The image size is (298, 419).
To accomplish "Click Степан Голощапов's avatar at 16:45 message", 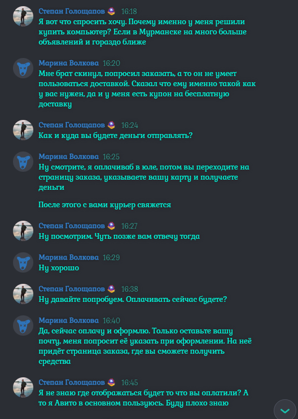I will click(x=23, y=387).
